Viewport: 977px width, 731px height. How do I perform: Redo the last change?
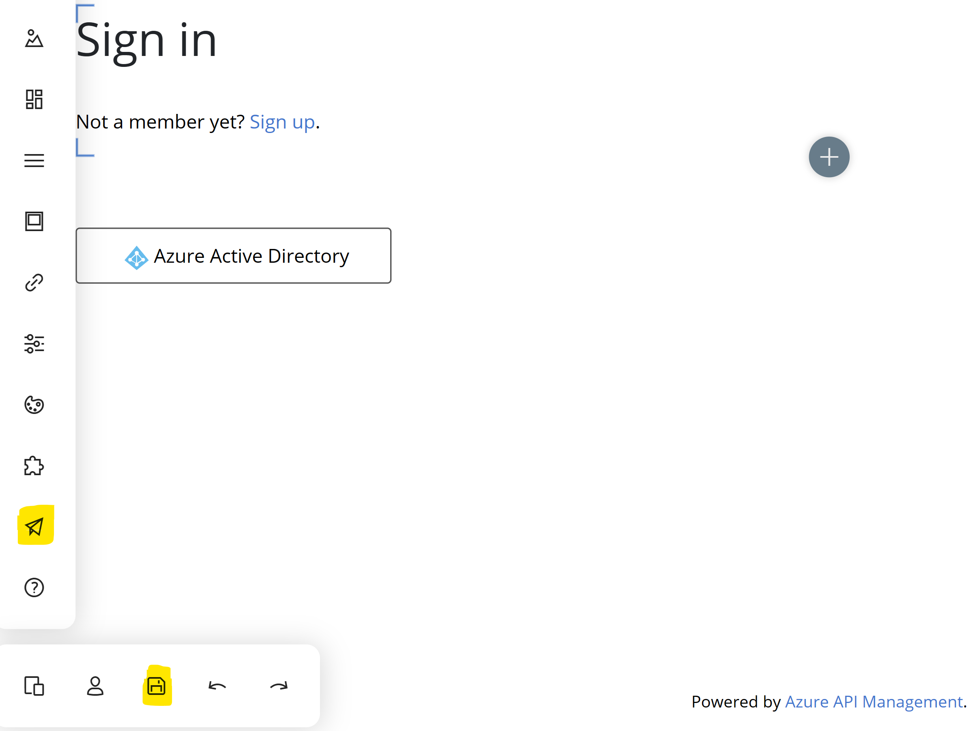(x=279, y=686)
